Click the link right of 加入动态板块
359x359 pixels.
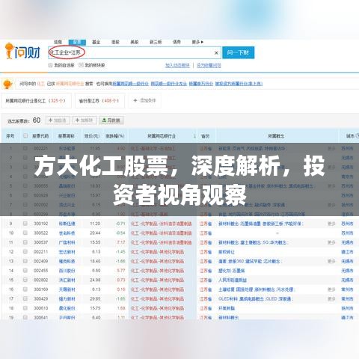(209, 65)
